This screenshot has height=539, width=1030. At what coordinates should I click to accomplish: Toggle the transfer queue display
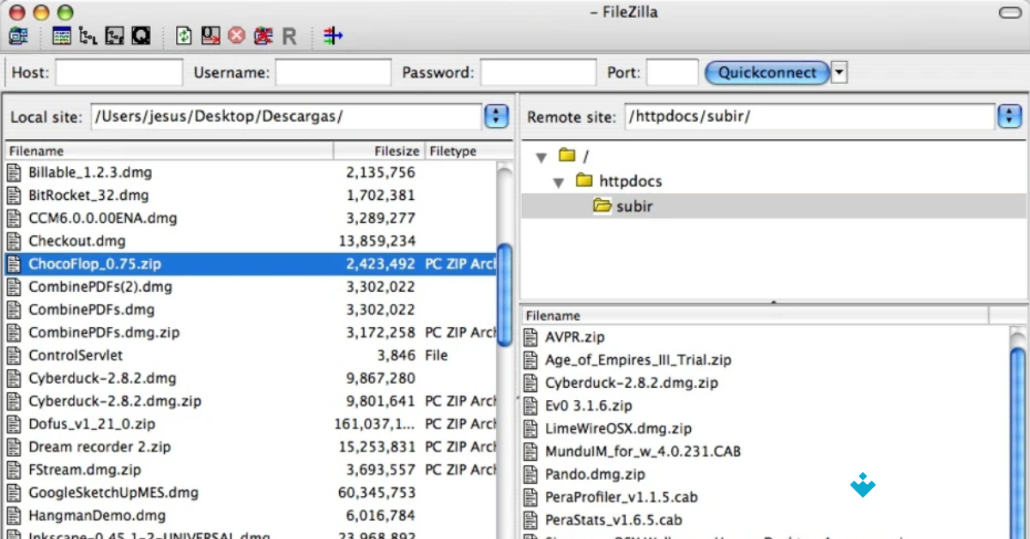point(141,36)
